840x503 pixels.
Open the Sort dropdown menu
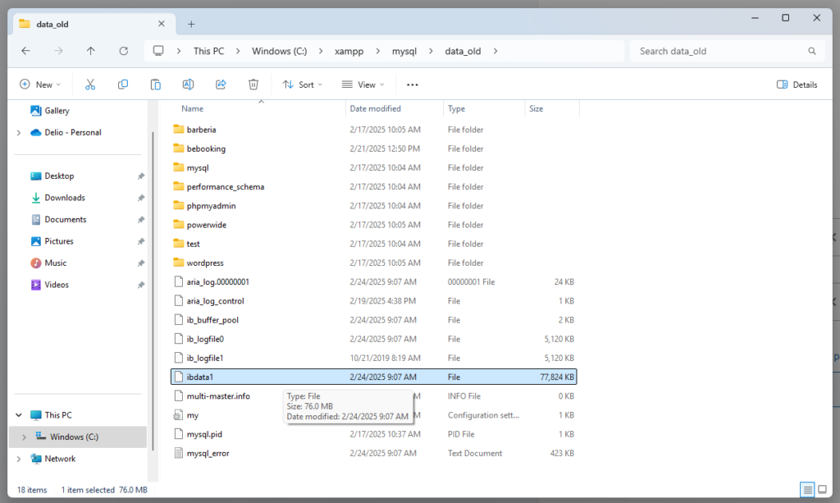(x=302, y=85)
